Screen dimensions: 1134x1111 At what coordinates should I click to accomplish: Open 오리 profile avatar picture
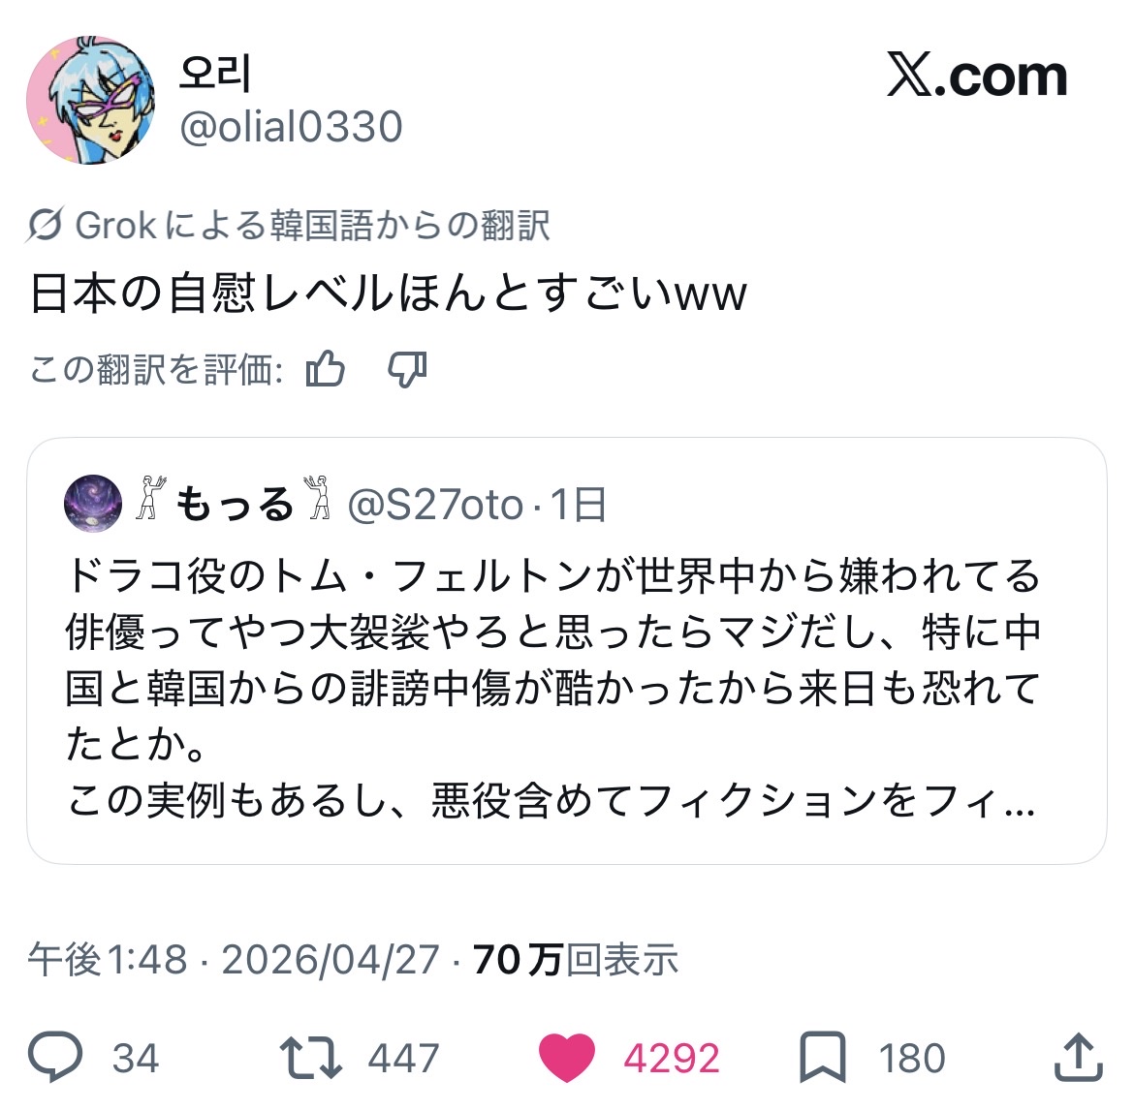pyautogui.click(x=90, y=100)
